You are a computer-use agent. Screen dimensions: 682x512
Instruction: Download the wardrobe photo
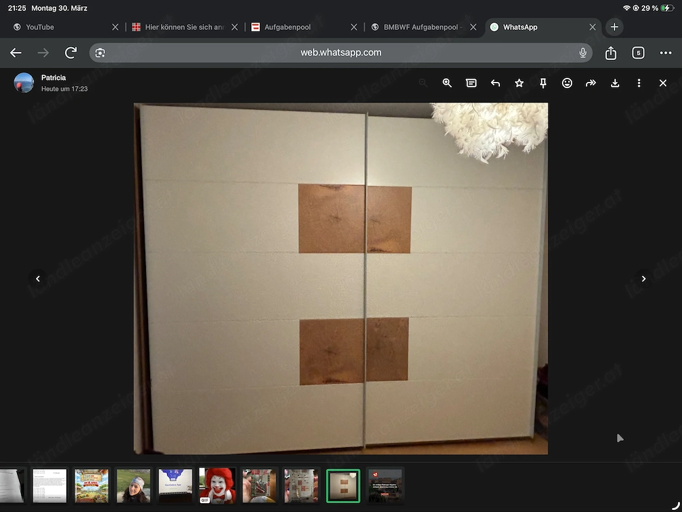tap(615, 83)
